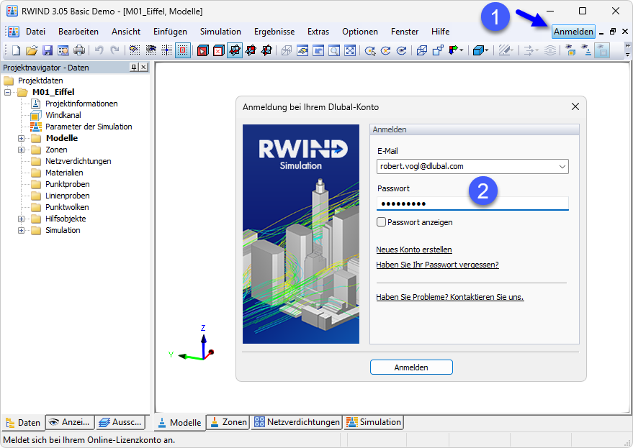Click the Undo arrow icon
This screenshot has width=633, height=448.
[99, 50]
